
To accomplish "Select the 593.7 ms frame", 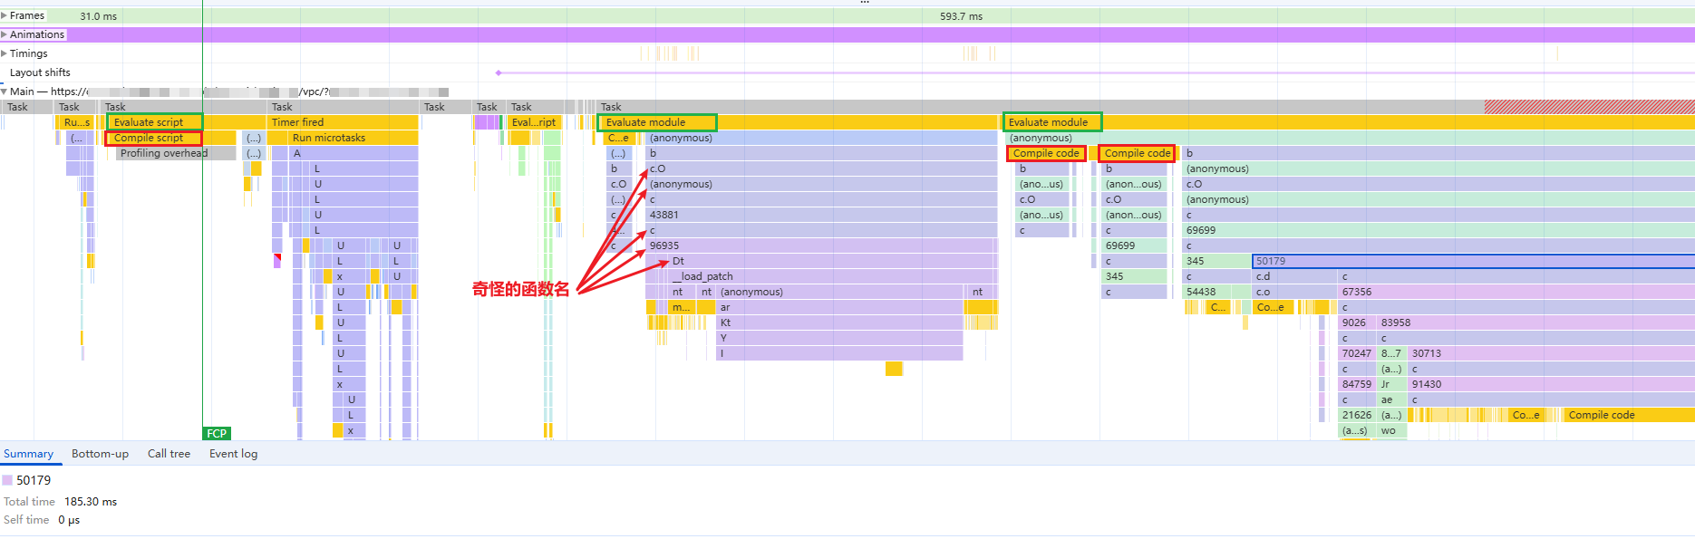I will 961,16.
